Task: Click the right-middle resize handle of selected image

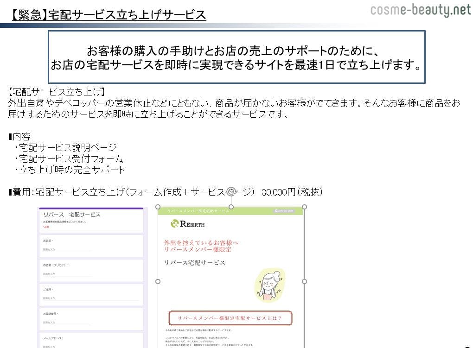Action: click(304, 281)
